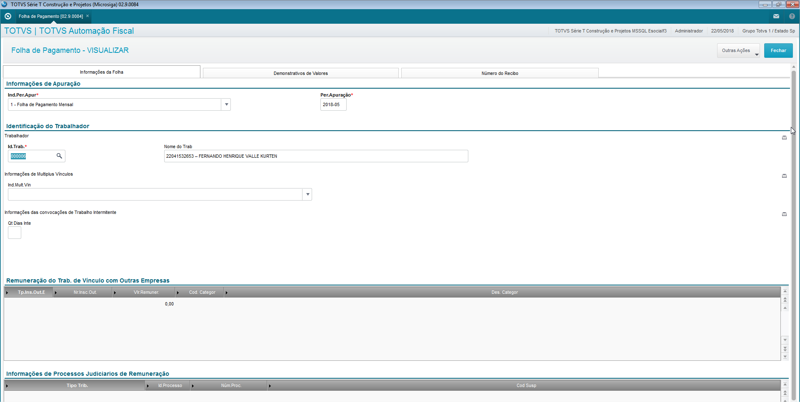Viewport: 800px width, 402px height.
Task: Click the arrow marker beside Des. Categor header
Action: [227, 293]
